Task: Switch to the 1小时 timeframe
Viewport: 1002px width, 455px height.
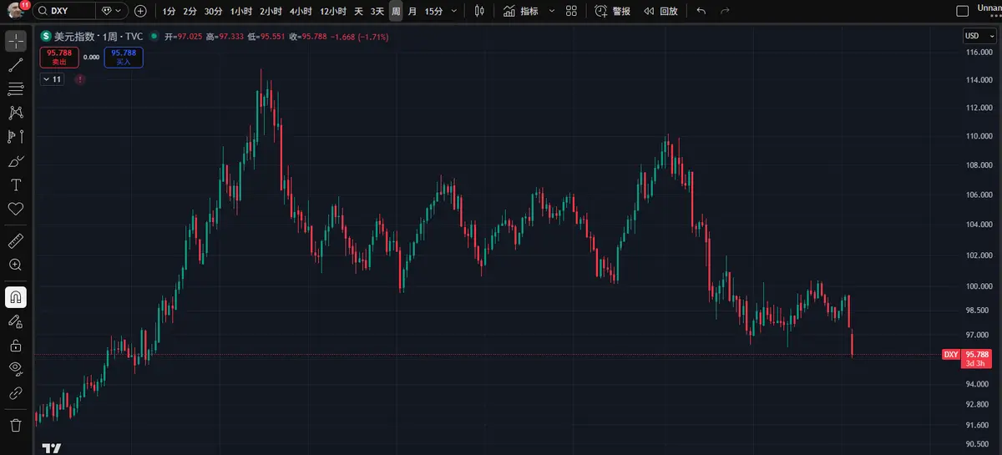Action: pyautogui.click(x=240, y=11)
